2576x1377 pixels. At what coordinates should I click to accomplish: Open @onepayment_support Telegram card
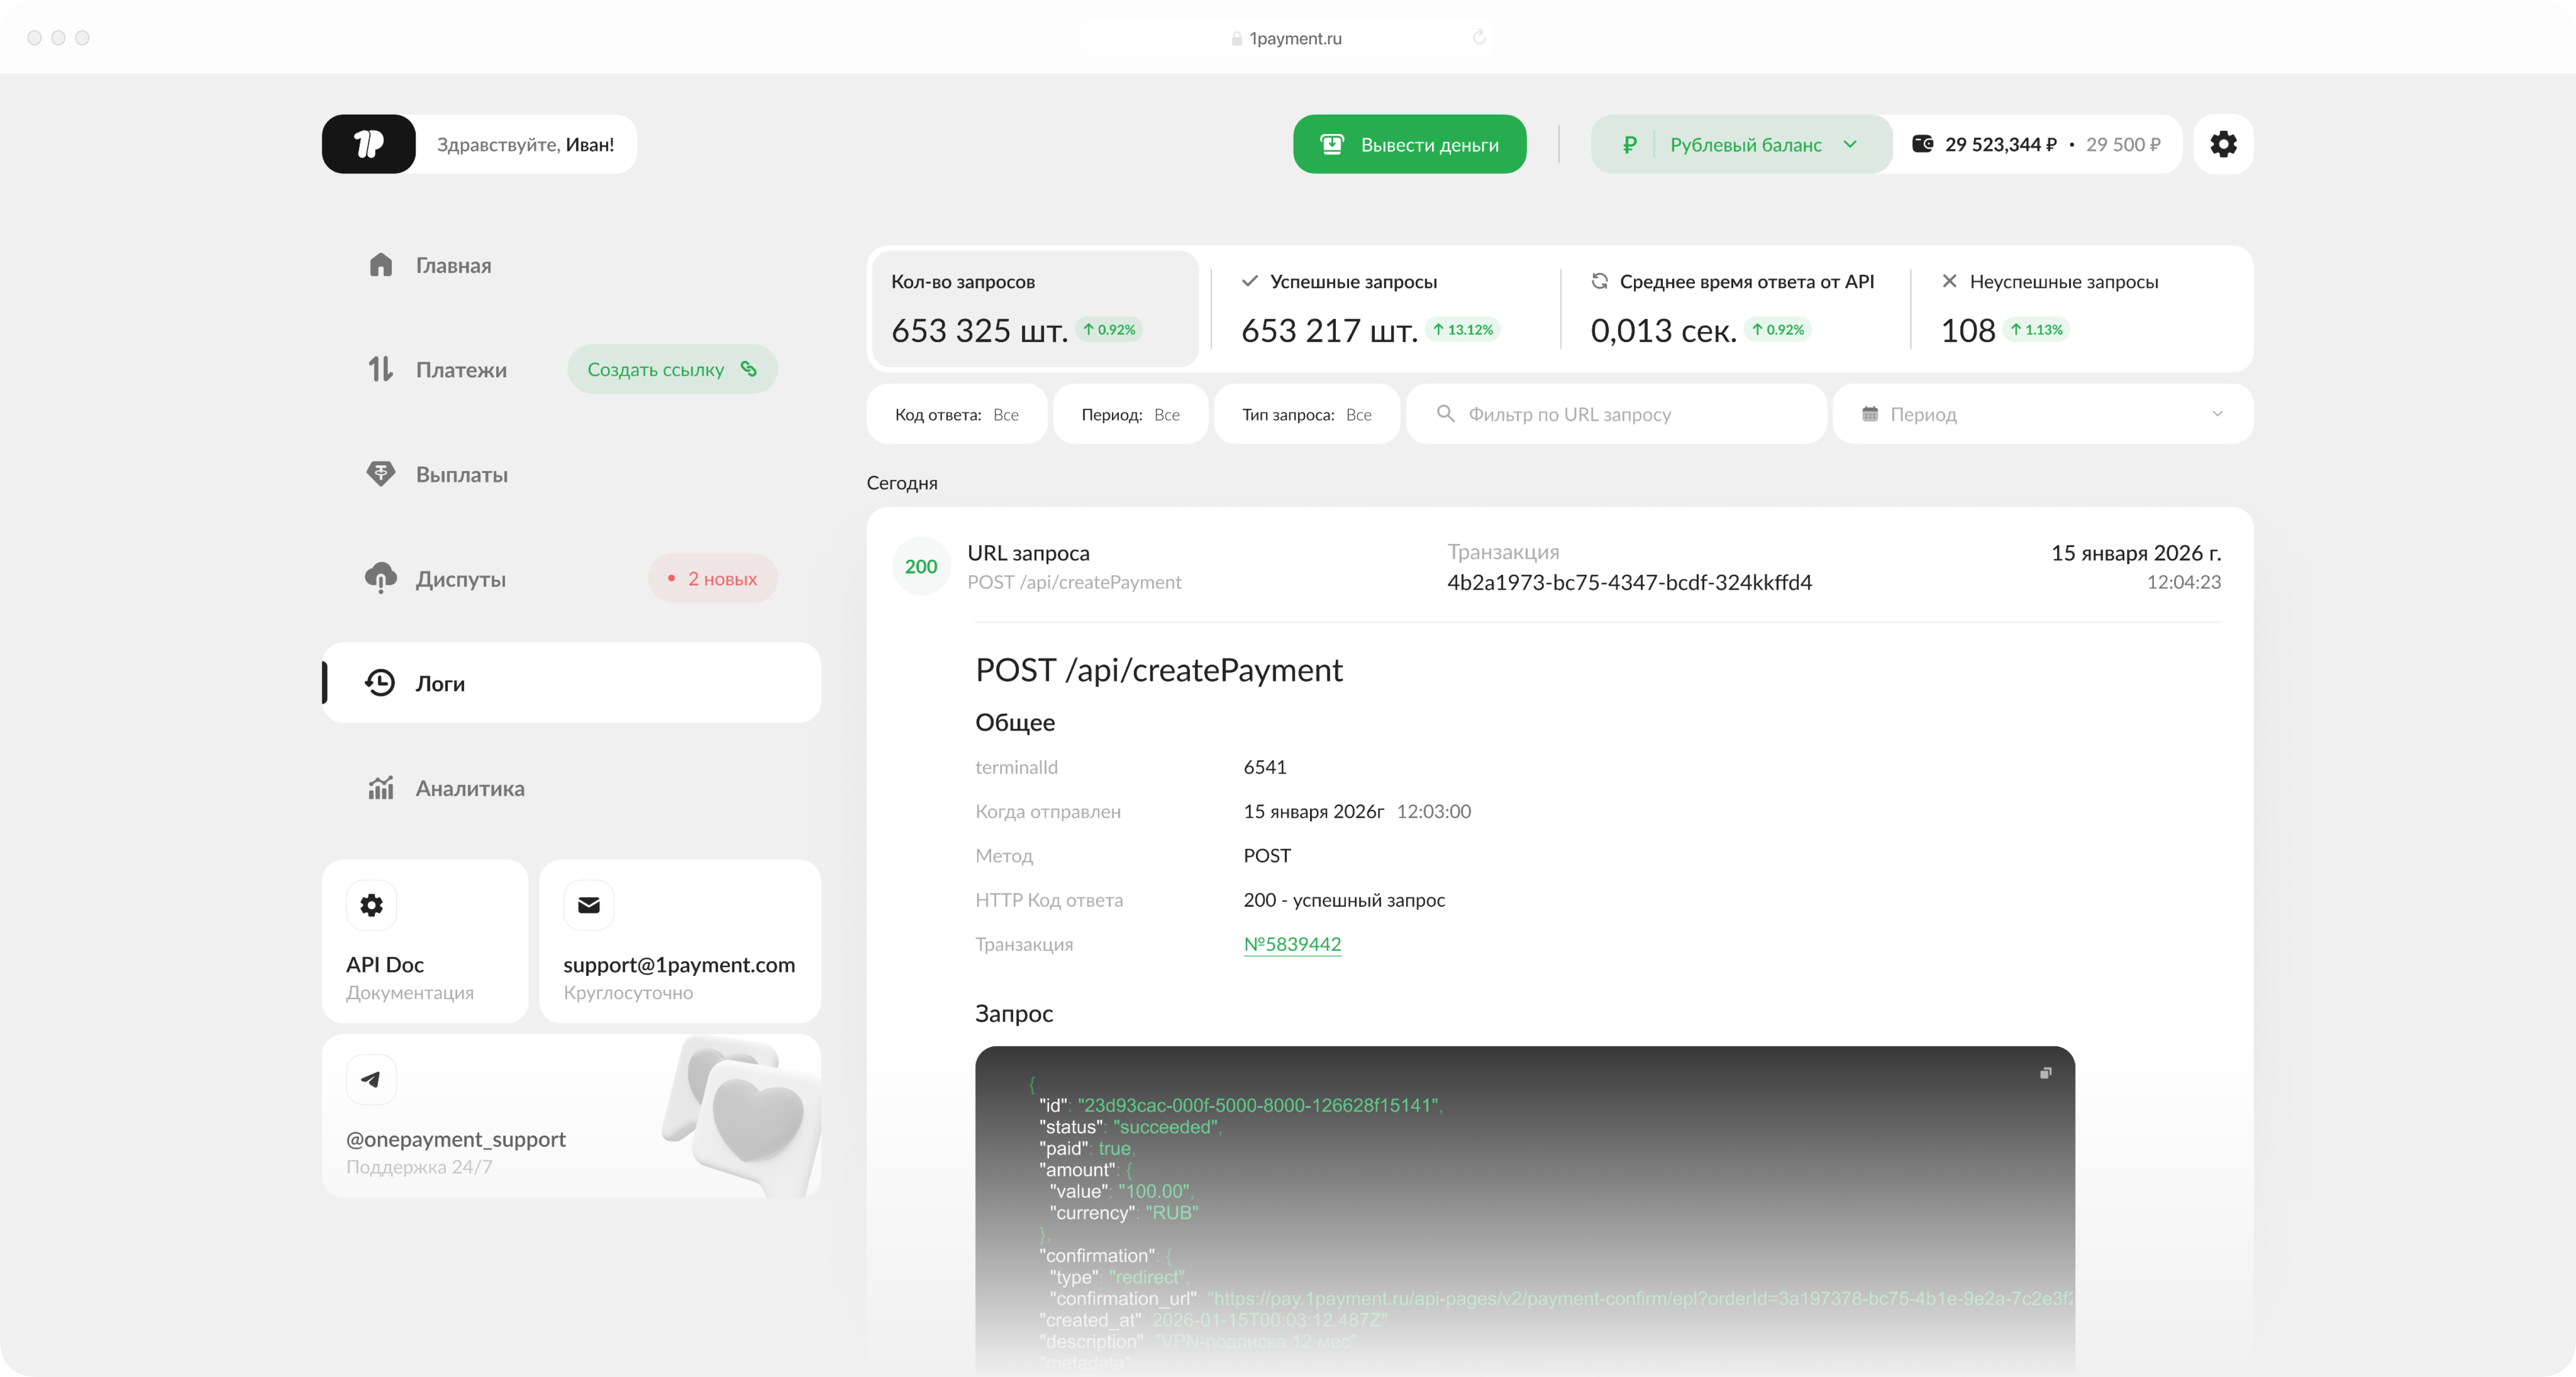click(571, 1116)
